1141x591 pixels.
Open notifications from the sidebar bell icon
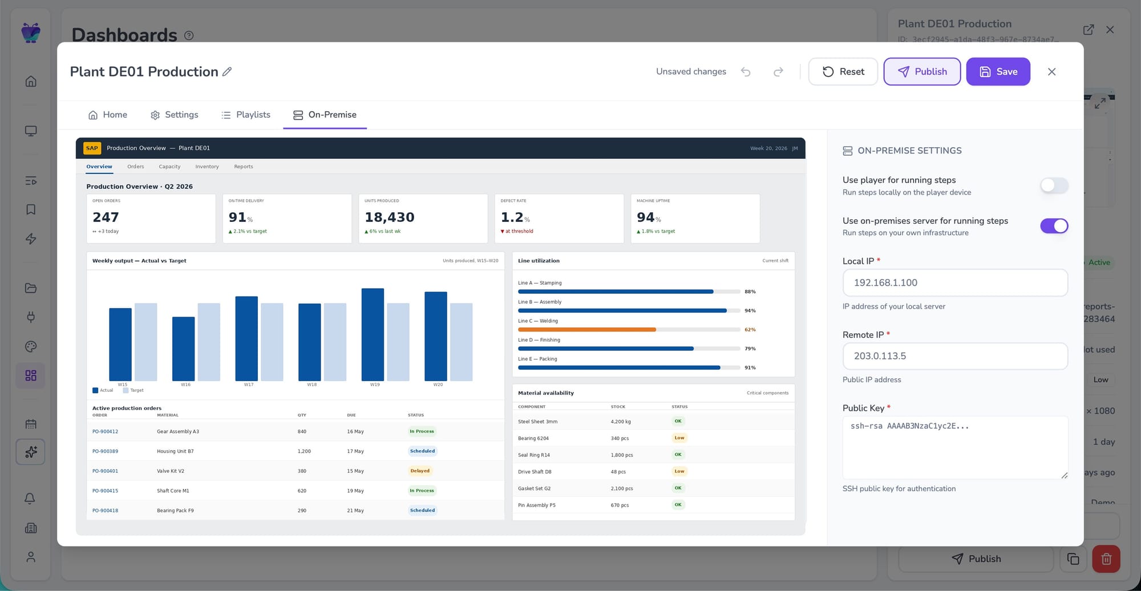(31, 499)
